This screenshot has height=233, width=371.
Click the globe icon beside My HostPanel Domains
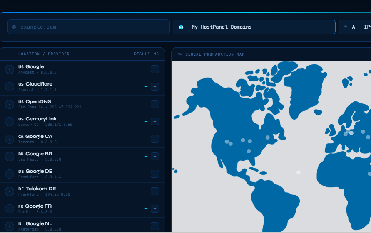[181, 27]
